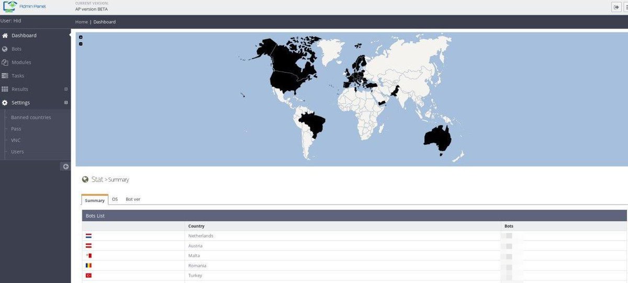Click the Dashboard home icon
Screen dimensions: 628x283
[5, 36]
